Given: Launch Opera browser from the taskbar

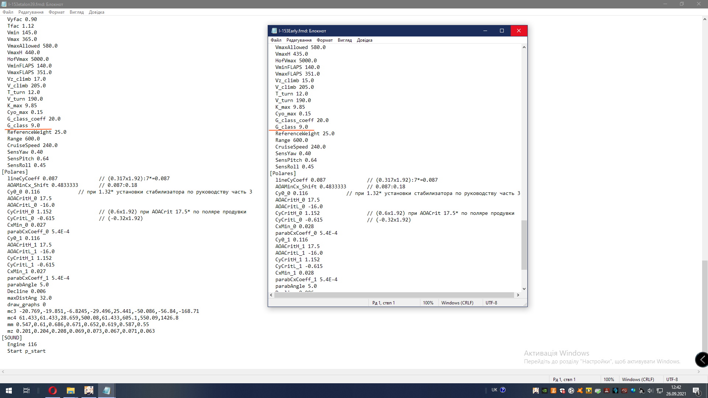Looking at the screenshot, I should tap(53, 391).
